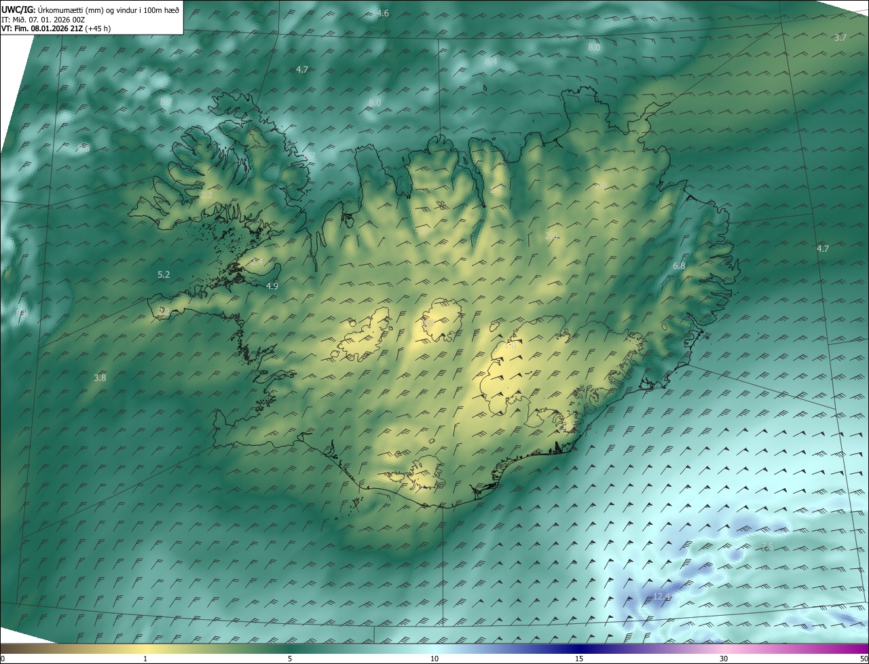The height and width of the screenshot is (664, 869).
Task: Click the colorbar tick label 50
Action: (x=864, y=659)
